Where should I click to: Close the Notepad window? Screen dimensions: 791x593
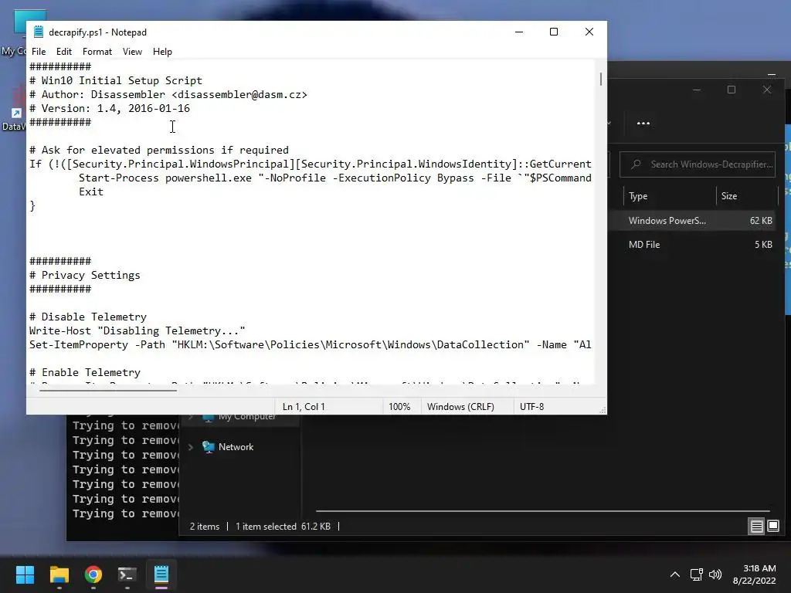(589, 32)
